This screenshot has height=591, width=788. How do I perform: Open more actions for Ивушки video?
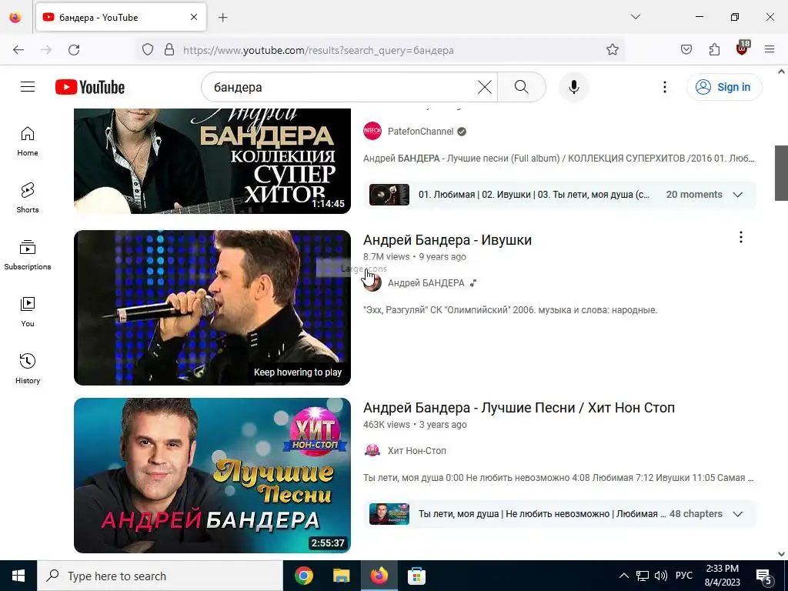741,237
